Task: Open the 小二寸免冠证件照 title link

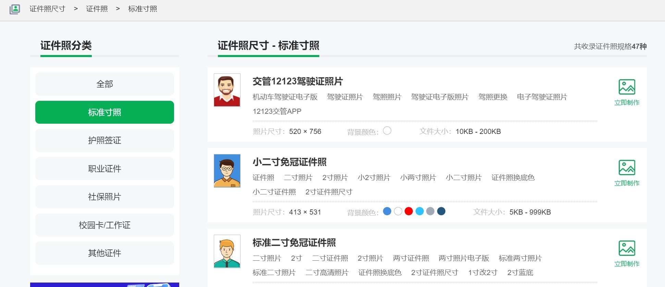Action: (x=290, y=162)
